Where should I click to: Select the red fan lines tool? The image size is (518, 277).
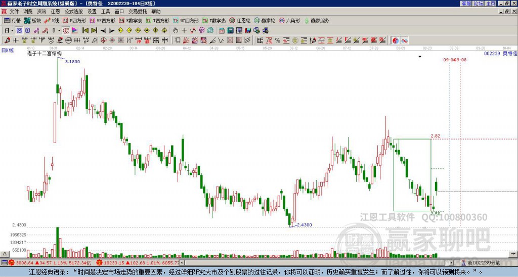186,40
